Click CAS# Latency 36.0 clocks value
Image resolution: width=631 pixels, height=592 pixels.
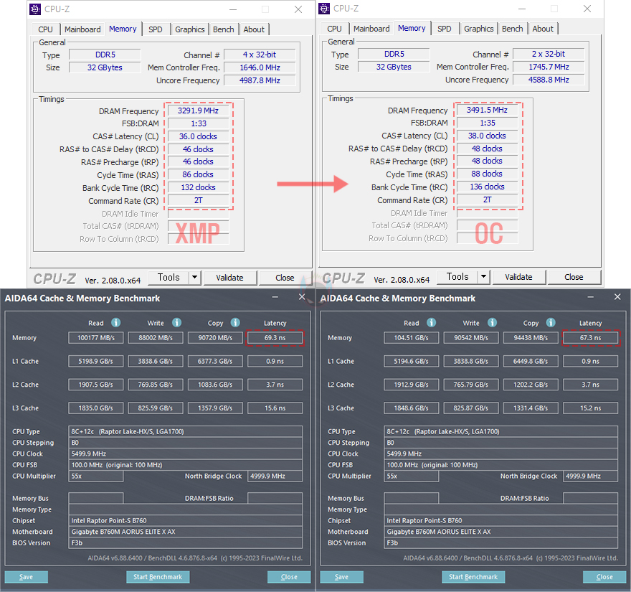(198, 136)
